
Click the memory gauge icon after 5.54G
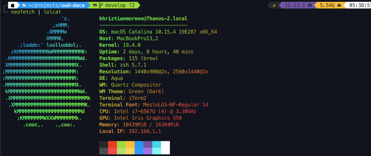click(339, 6)
